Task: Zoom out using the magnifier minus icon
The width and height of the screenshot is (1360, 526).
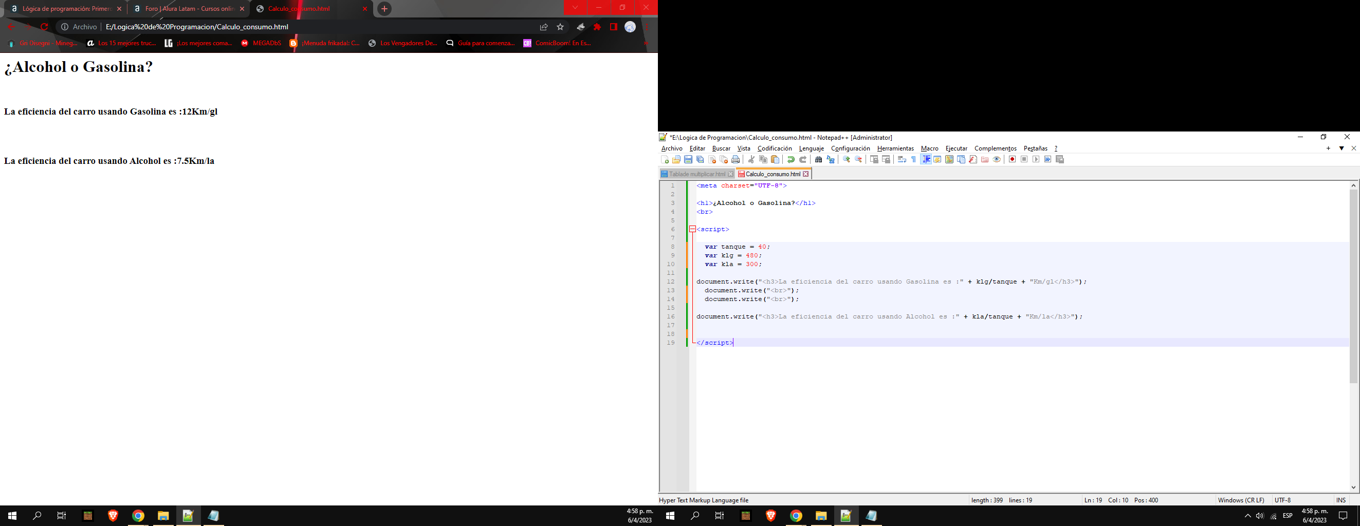Action: pyautogui.click(x=858, y=159)
